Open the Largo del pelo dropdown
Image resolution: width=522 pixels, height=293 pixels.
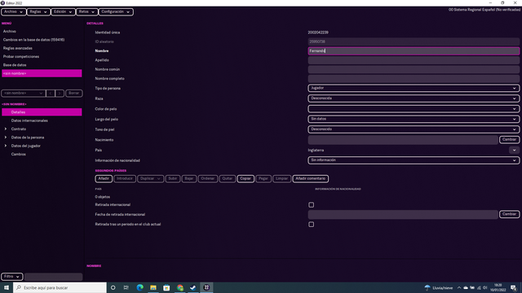(x=414, y=119)
